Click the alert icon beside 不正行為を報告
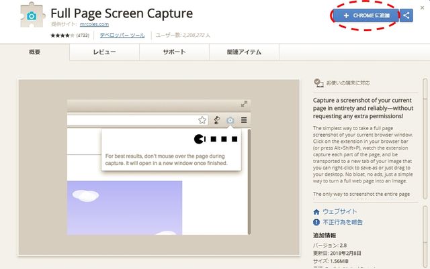This screenshot has width=430, height=269. [316, 222]
